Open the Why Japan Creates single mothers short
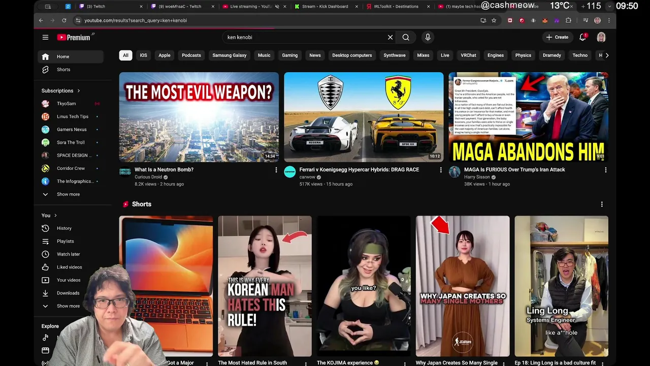This screenshot has height=366, width=650. [x=463, y=286]
